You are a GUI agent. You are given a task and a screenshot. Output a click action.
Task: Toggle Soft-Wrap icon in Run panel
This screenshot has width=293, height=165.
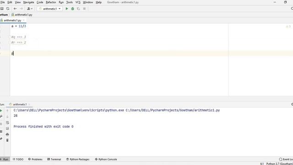pyautogui.click(x=7, y=123)
